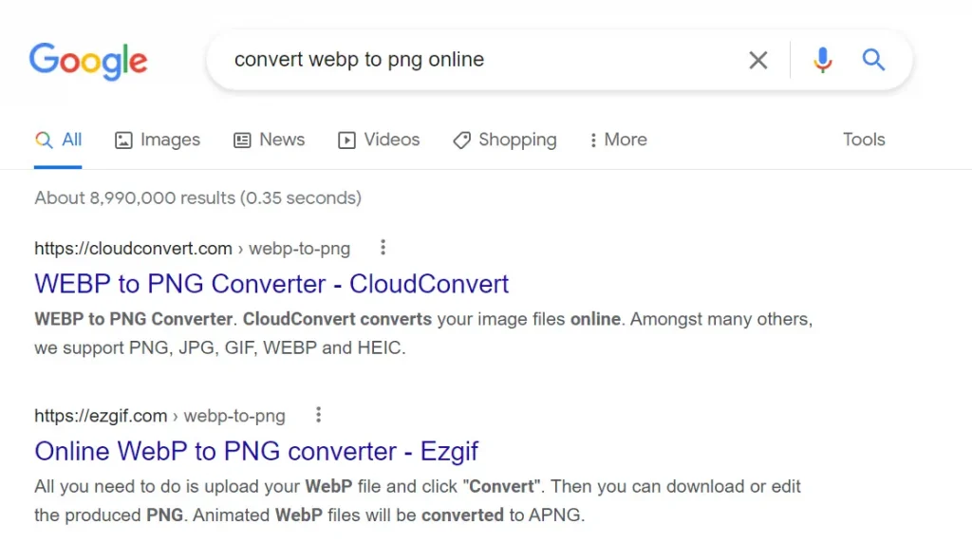Click into the search query text field
The height and width of the screenshot is (543, 972).
click(475, 60)
